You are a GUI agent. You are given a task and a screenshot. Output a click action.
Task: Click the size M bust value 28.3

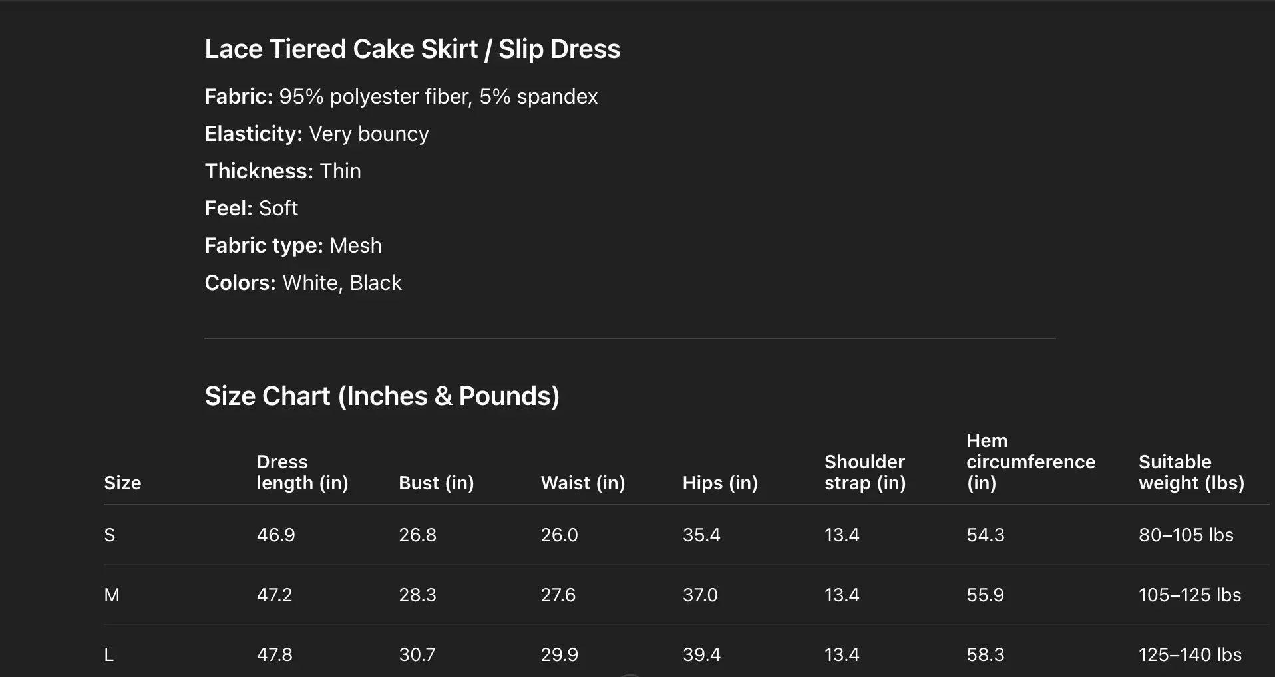pyautogui.click(x=417, y=595)
